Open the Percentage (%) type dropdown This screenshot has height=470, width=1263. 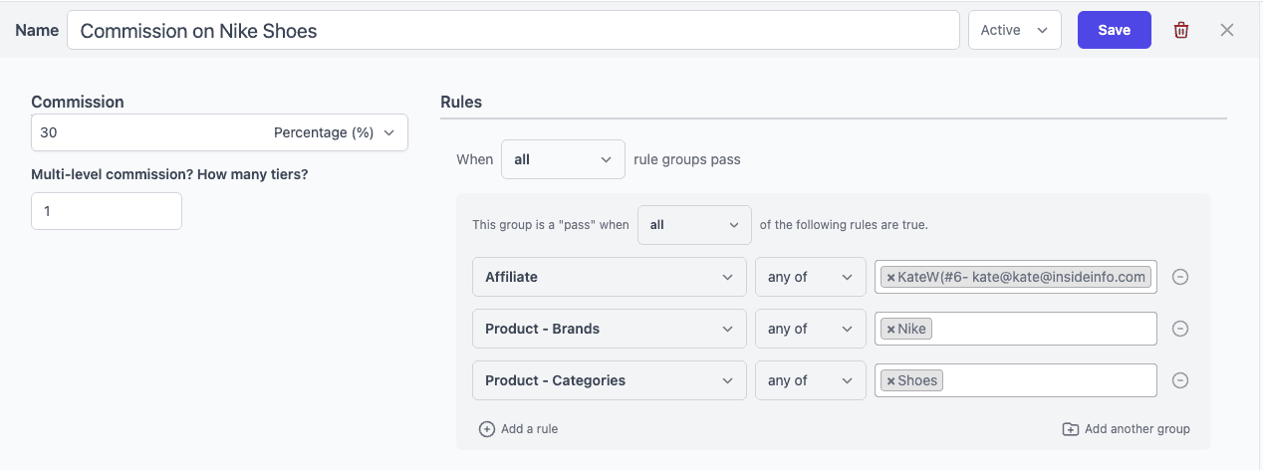335,132
